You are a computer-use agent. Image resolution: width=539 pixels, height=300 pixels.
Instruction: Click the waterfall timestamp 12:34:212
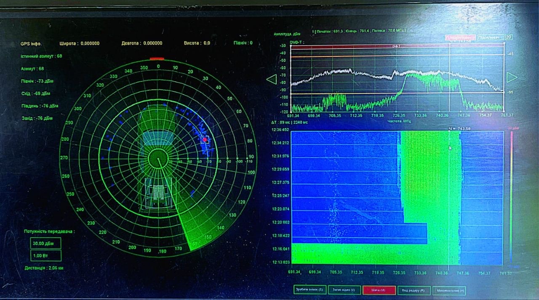(280, 143)
